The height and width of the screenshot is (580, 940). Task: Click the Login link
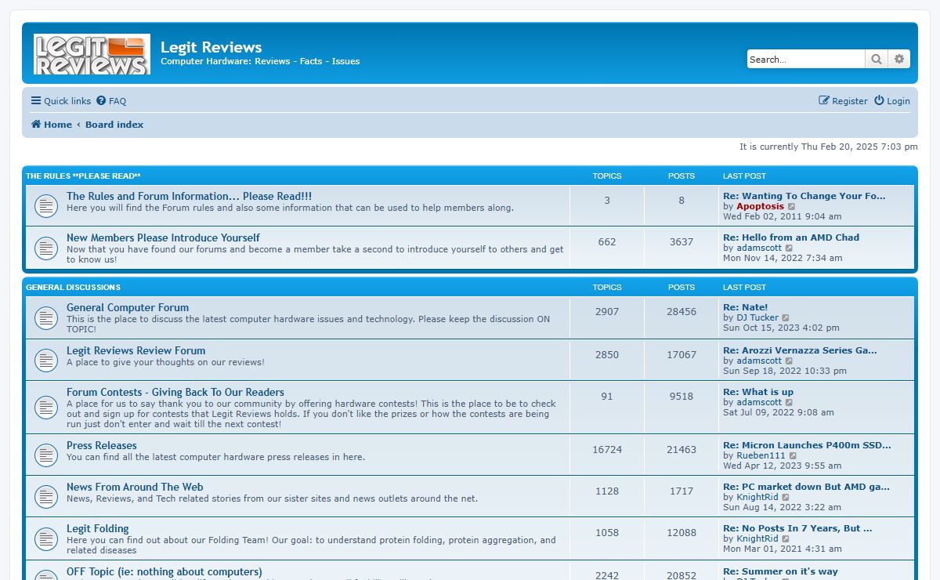pos(892,101)
